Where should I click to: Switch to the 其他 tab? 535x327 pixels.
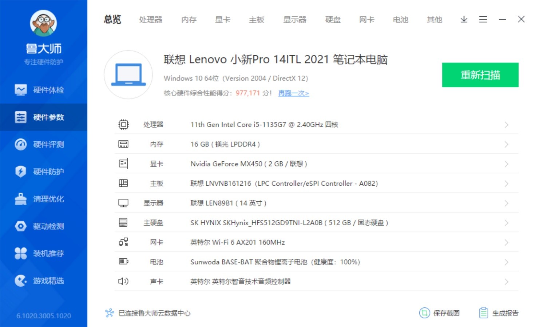coord(435,20)
